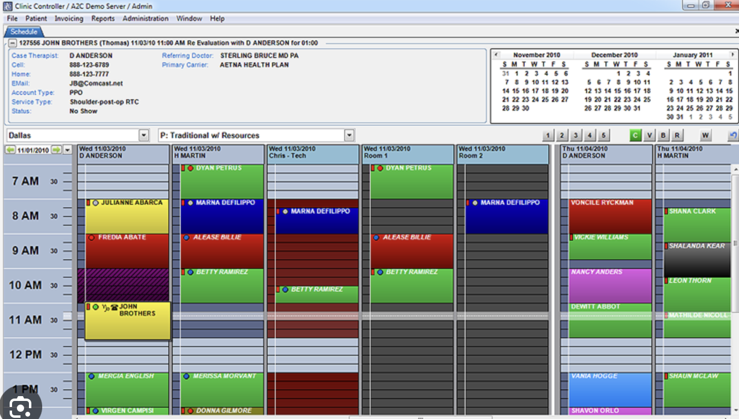Click the phone icon on John Brothers appointment

(114, 307)
